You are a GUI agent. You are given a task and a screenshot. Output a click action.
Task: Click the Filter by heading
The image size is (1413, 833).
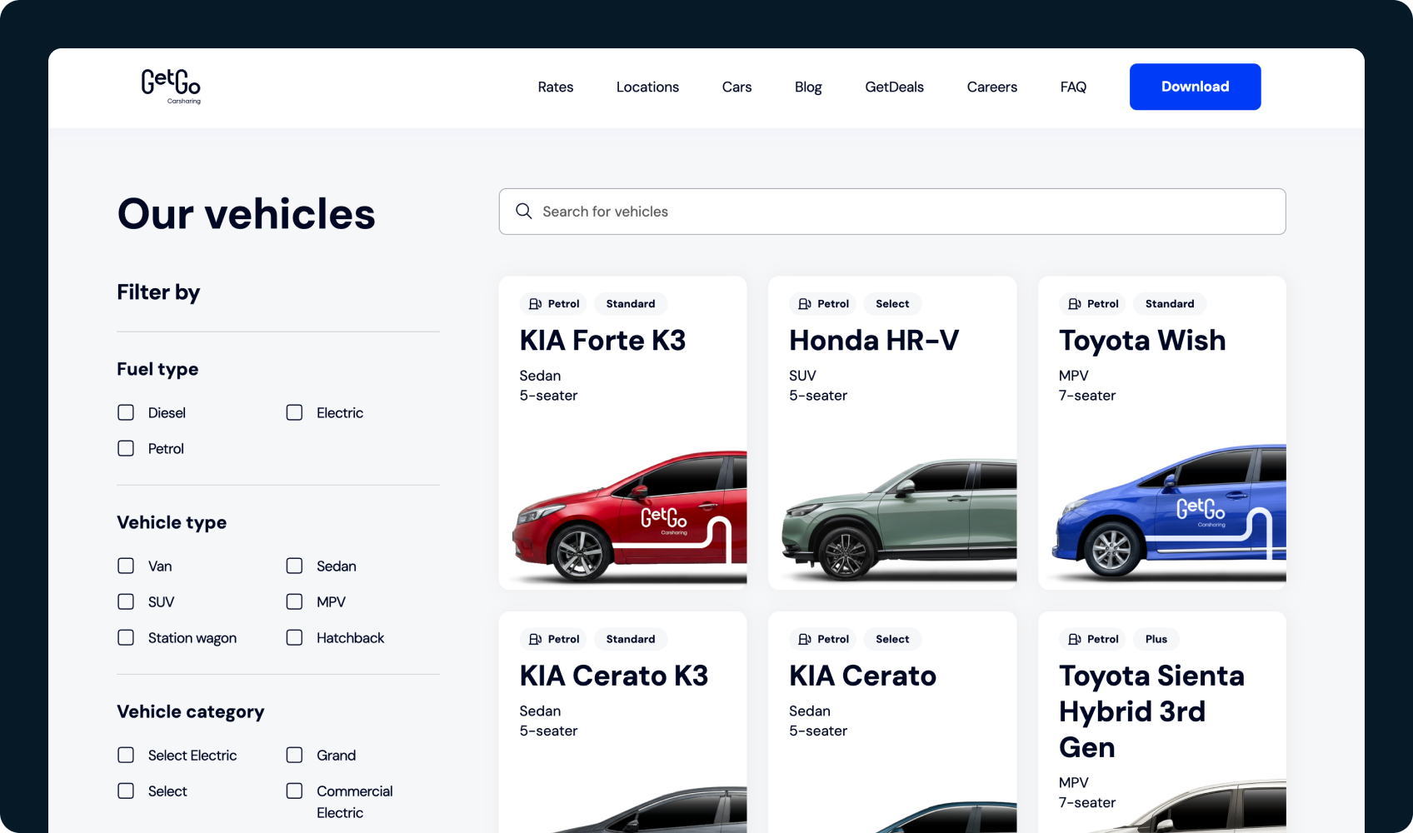[158, 292]
